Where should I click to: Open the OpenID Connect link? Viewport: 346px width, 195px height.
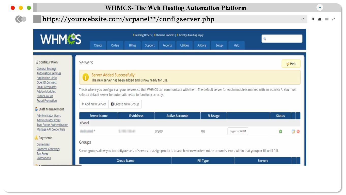46,82
